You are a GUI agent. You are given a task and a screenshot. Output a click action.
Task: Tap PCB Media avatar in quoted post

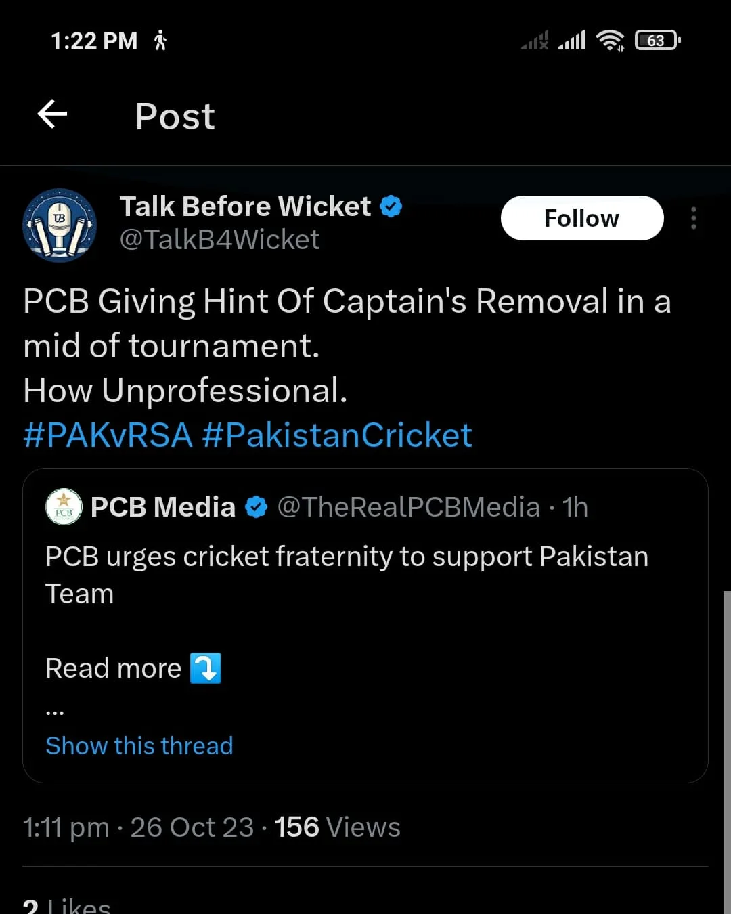(64, 506)
